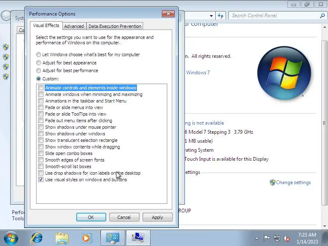Click the rating not available link
The image size is (328, 246).
coord(204,123)
